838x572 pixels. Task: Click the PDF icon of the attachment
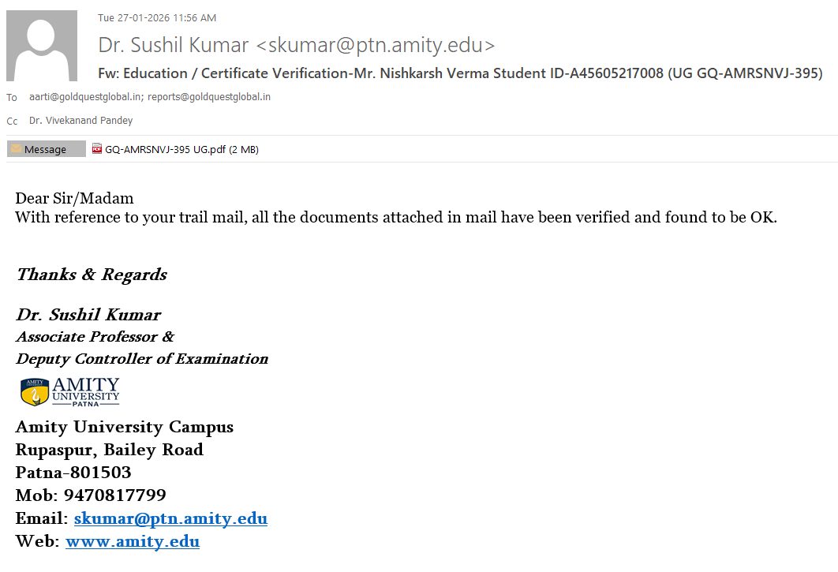[97, 149]
